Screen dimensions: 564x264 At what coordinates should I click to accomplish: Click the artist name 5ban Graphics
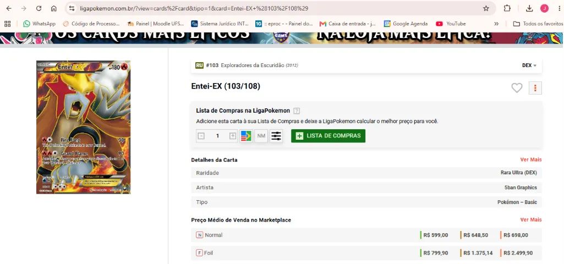tap(521, 188)
